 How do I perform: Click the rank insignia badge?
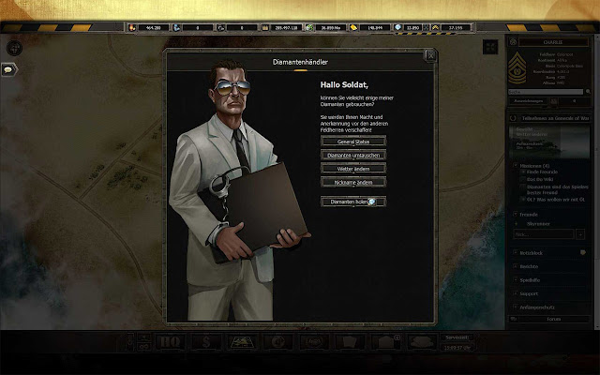point(517,68)
